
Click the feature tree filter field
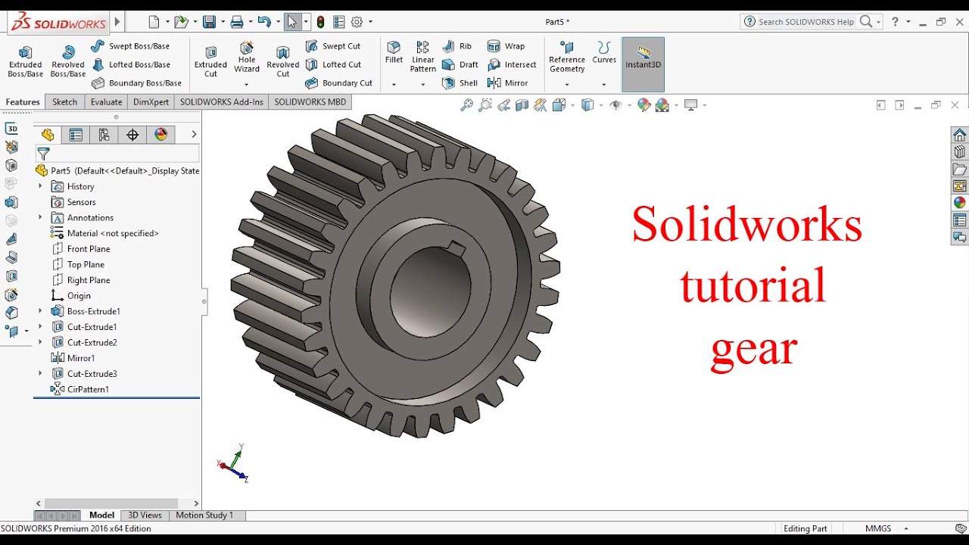(x=117, y=154)
